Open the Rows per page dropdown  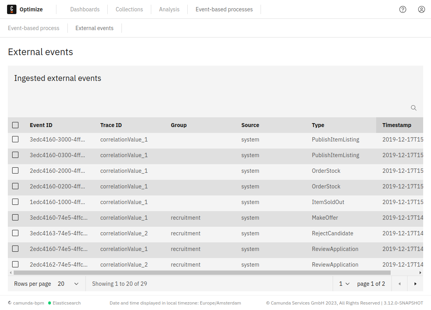(68, 284)
